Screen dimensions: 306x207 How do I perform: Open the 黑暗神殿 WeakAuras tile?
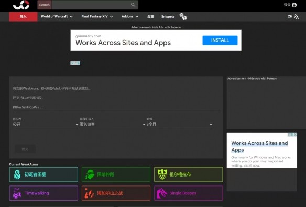coord(116,174)
